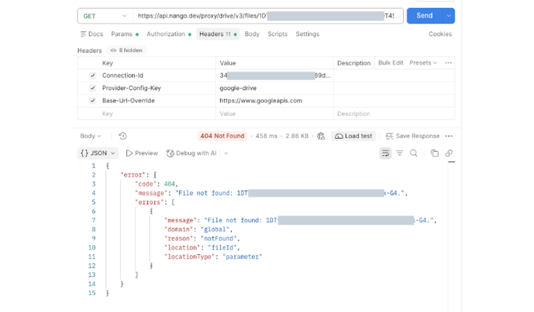This screenshot has height=312, width=534.
Task: Open headers table more options dots
Action: click(x=448, y=63)
